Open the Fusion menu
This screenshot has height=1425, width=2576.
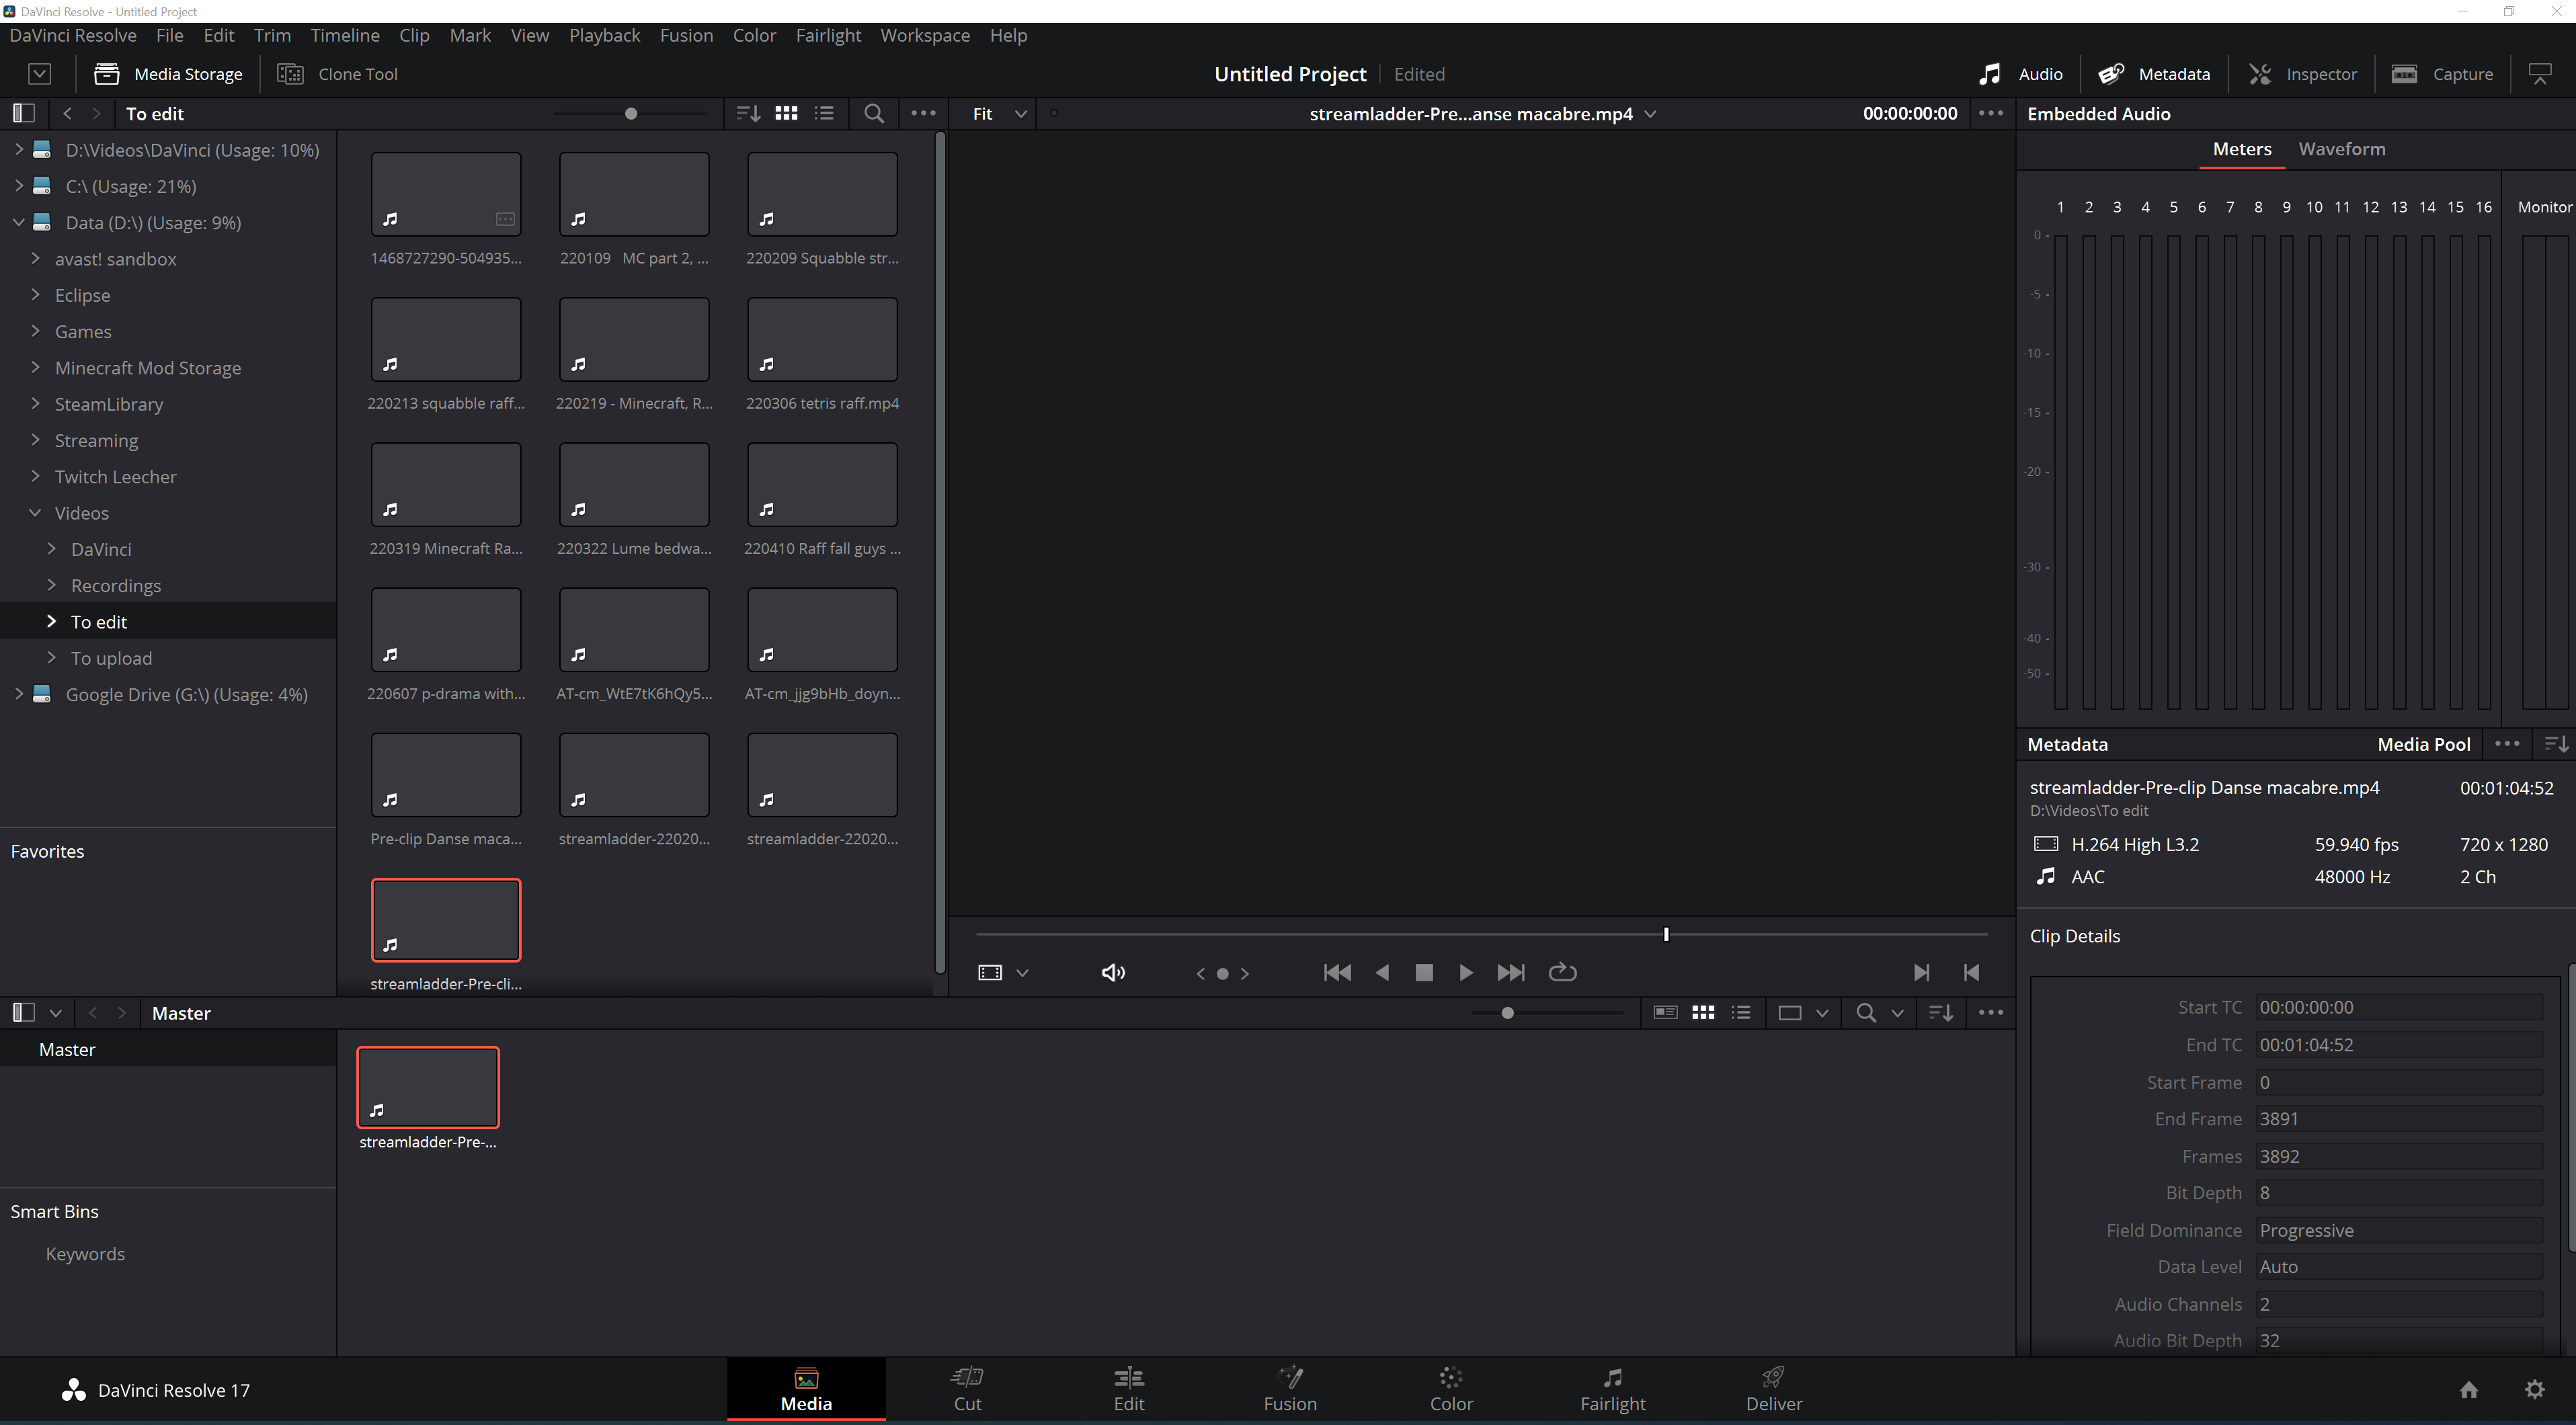click(x=686, y=35)
